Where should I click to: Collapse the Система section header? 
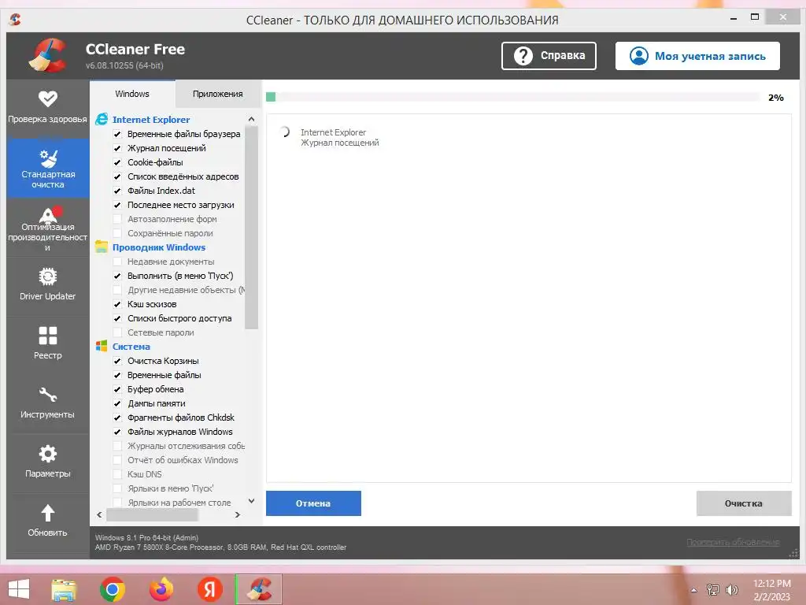[131, 347]
